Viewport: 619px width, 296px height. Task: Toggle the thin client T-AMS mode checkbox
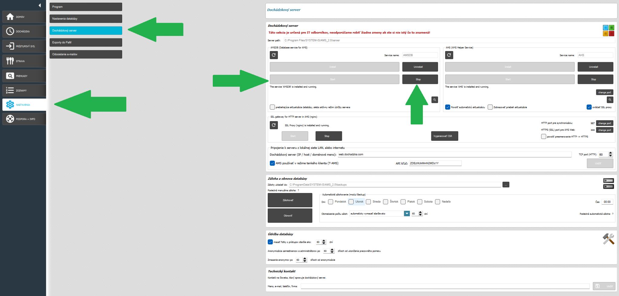coord(272,163)
